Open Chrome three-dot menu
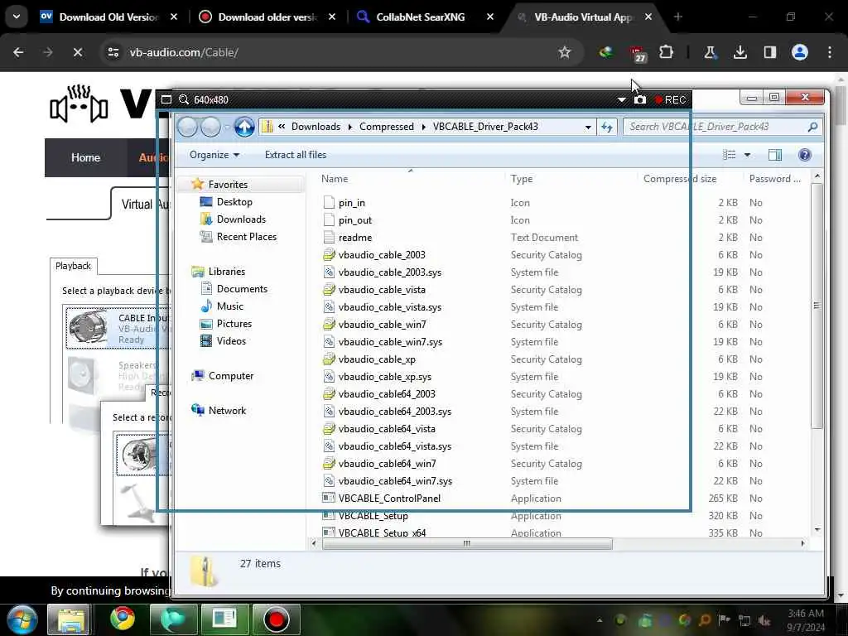The height and width of the screenshot is (636, 848). pos(830,52)
